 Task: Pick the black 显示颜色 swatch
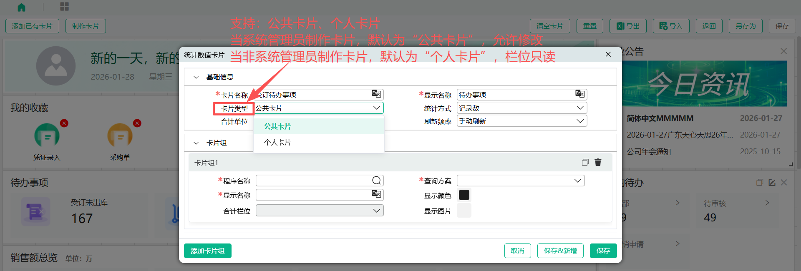tap(464, 195)
